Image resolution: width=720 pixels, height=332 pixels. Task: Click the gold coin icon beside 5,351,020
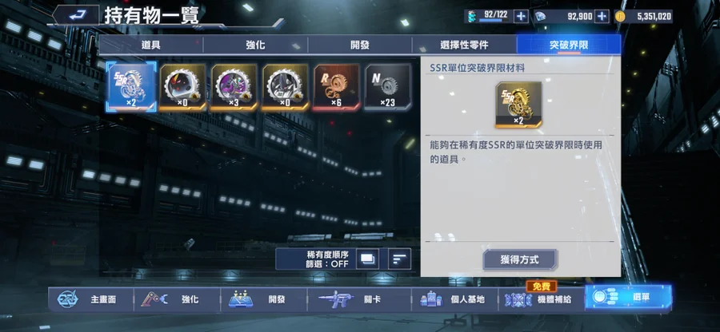point(620,17)
